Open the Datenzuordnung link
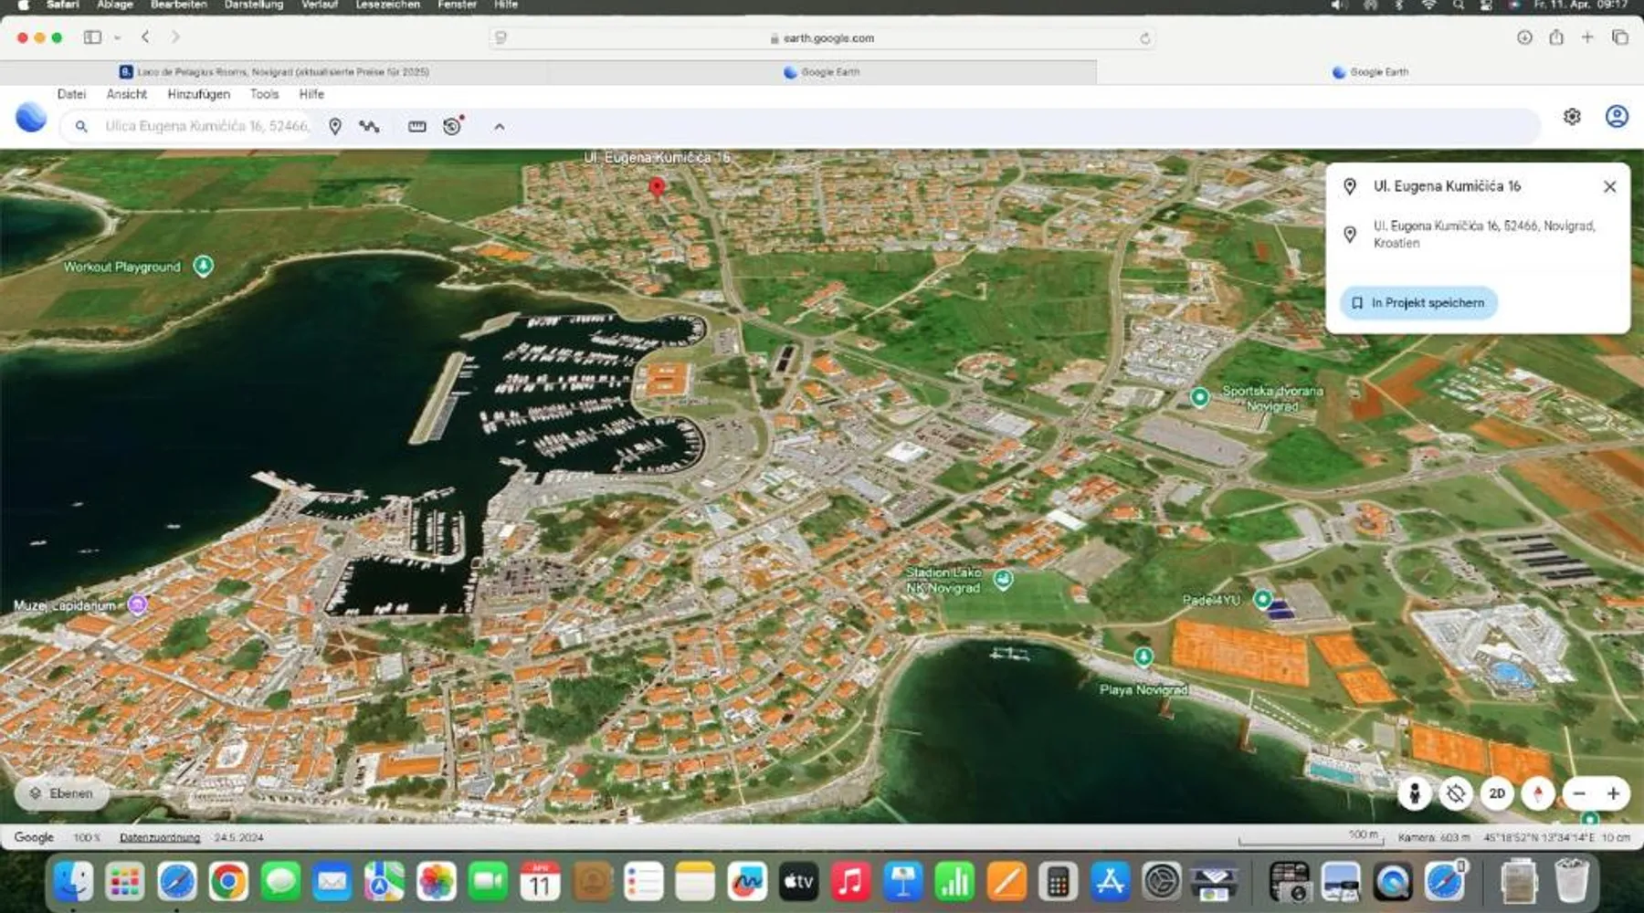The height and width of the screenshot is (913, 1644). point(160,837)
